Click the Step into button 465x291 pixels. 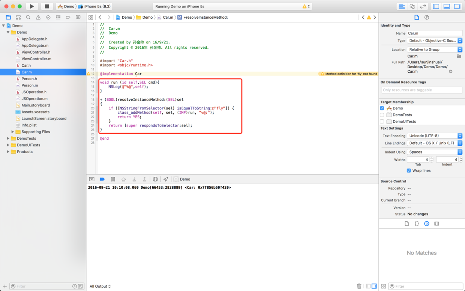coord(134,179)
